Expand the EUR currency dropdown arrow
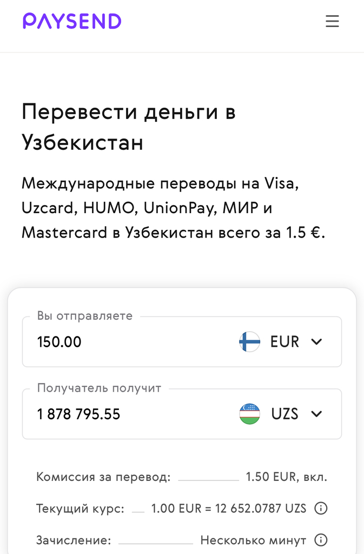This screenshot has width=364, height=554. [x=317, y=342]
